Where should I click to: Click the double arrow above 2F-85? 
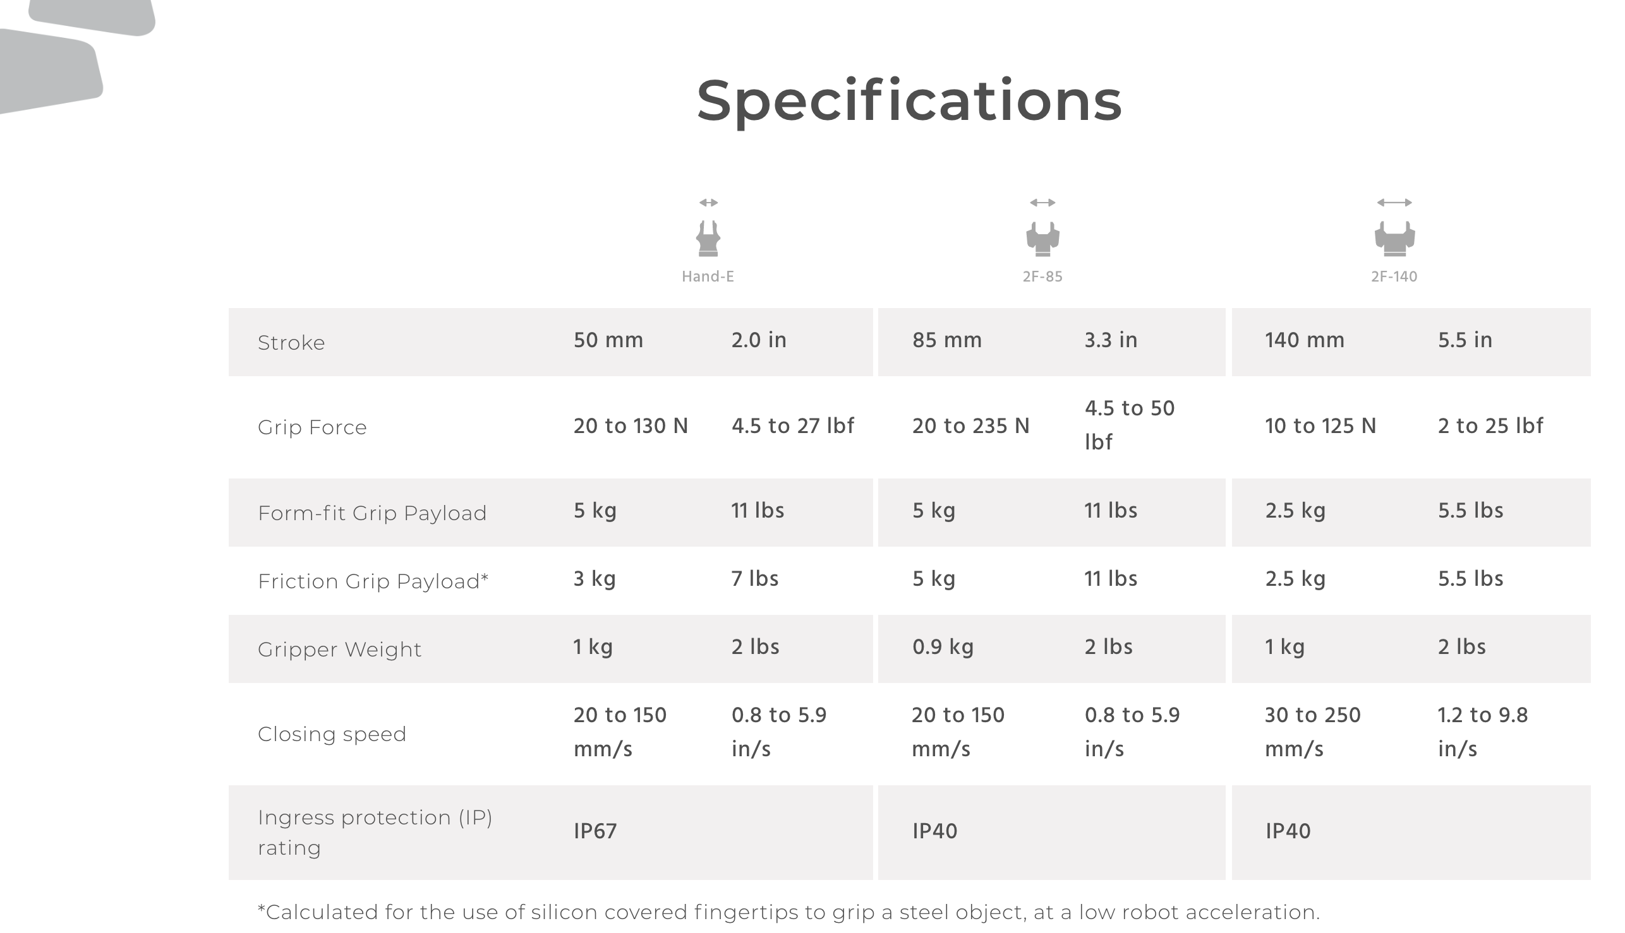click(1042, 203)
